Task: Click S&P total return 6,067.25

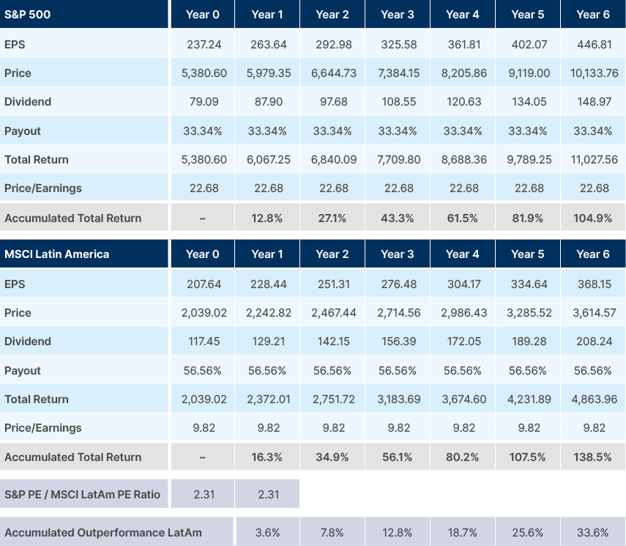Action: (269, 160)
